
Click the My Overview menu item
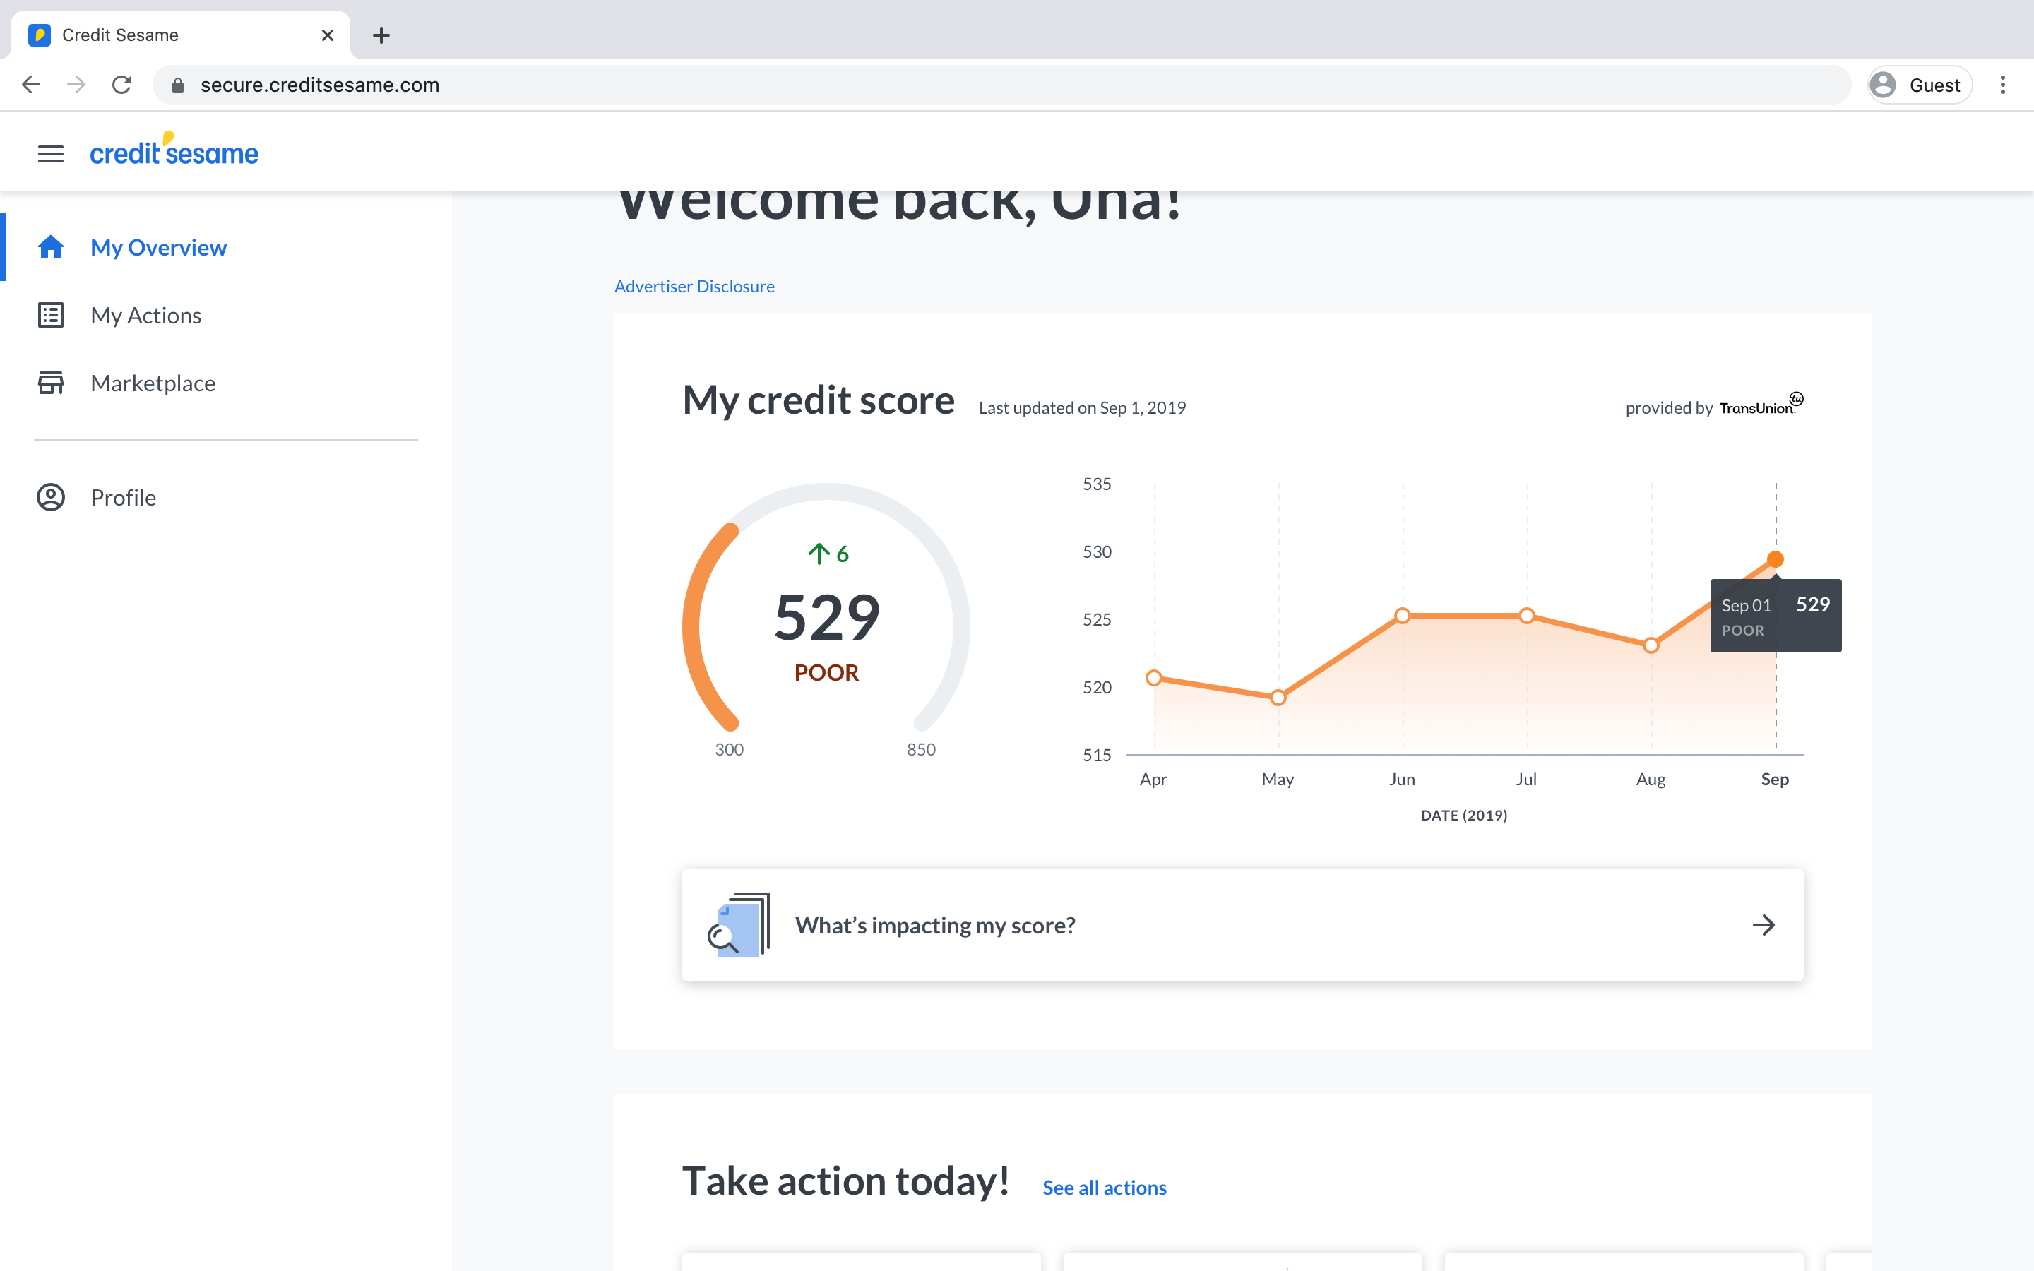pos(158,246)
